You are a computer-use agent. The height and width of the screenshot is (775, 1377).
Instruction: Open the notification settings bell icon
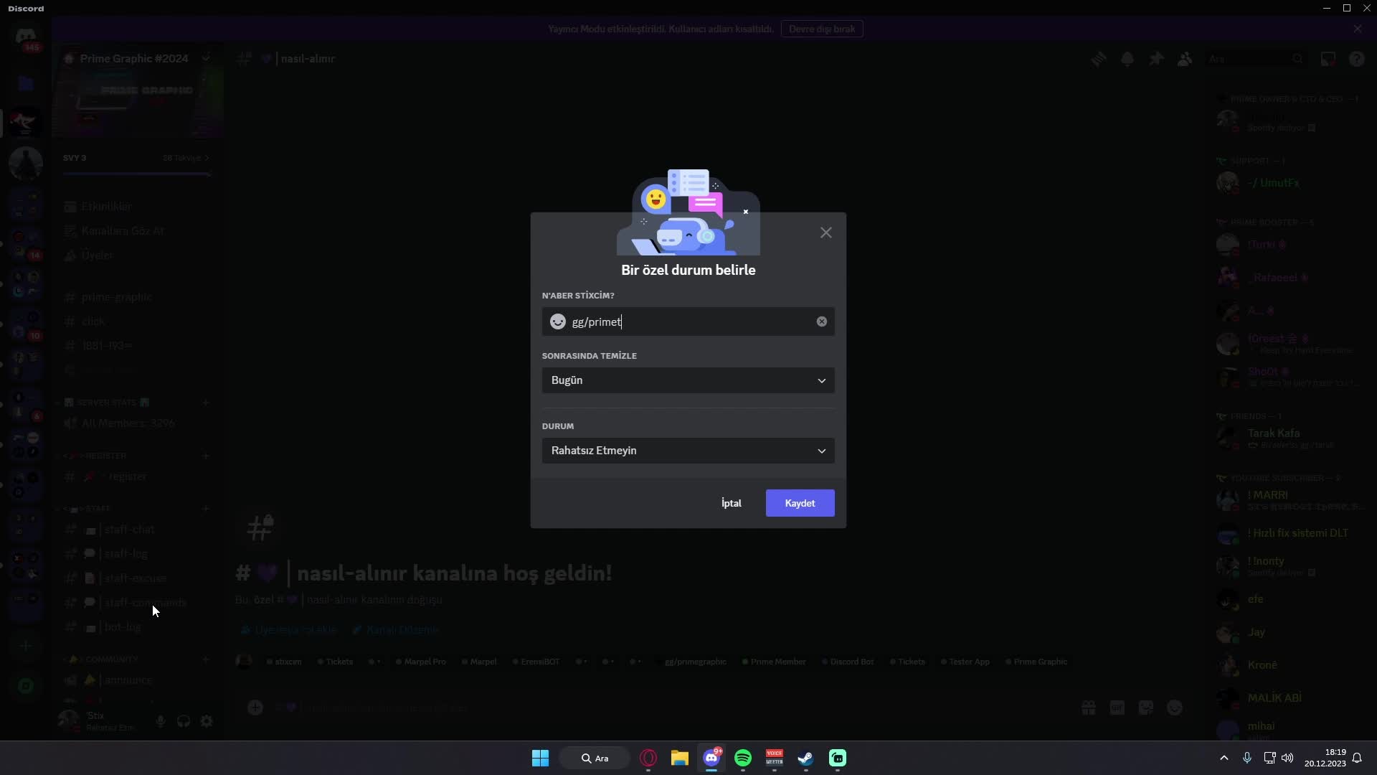pos(1127,59)
